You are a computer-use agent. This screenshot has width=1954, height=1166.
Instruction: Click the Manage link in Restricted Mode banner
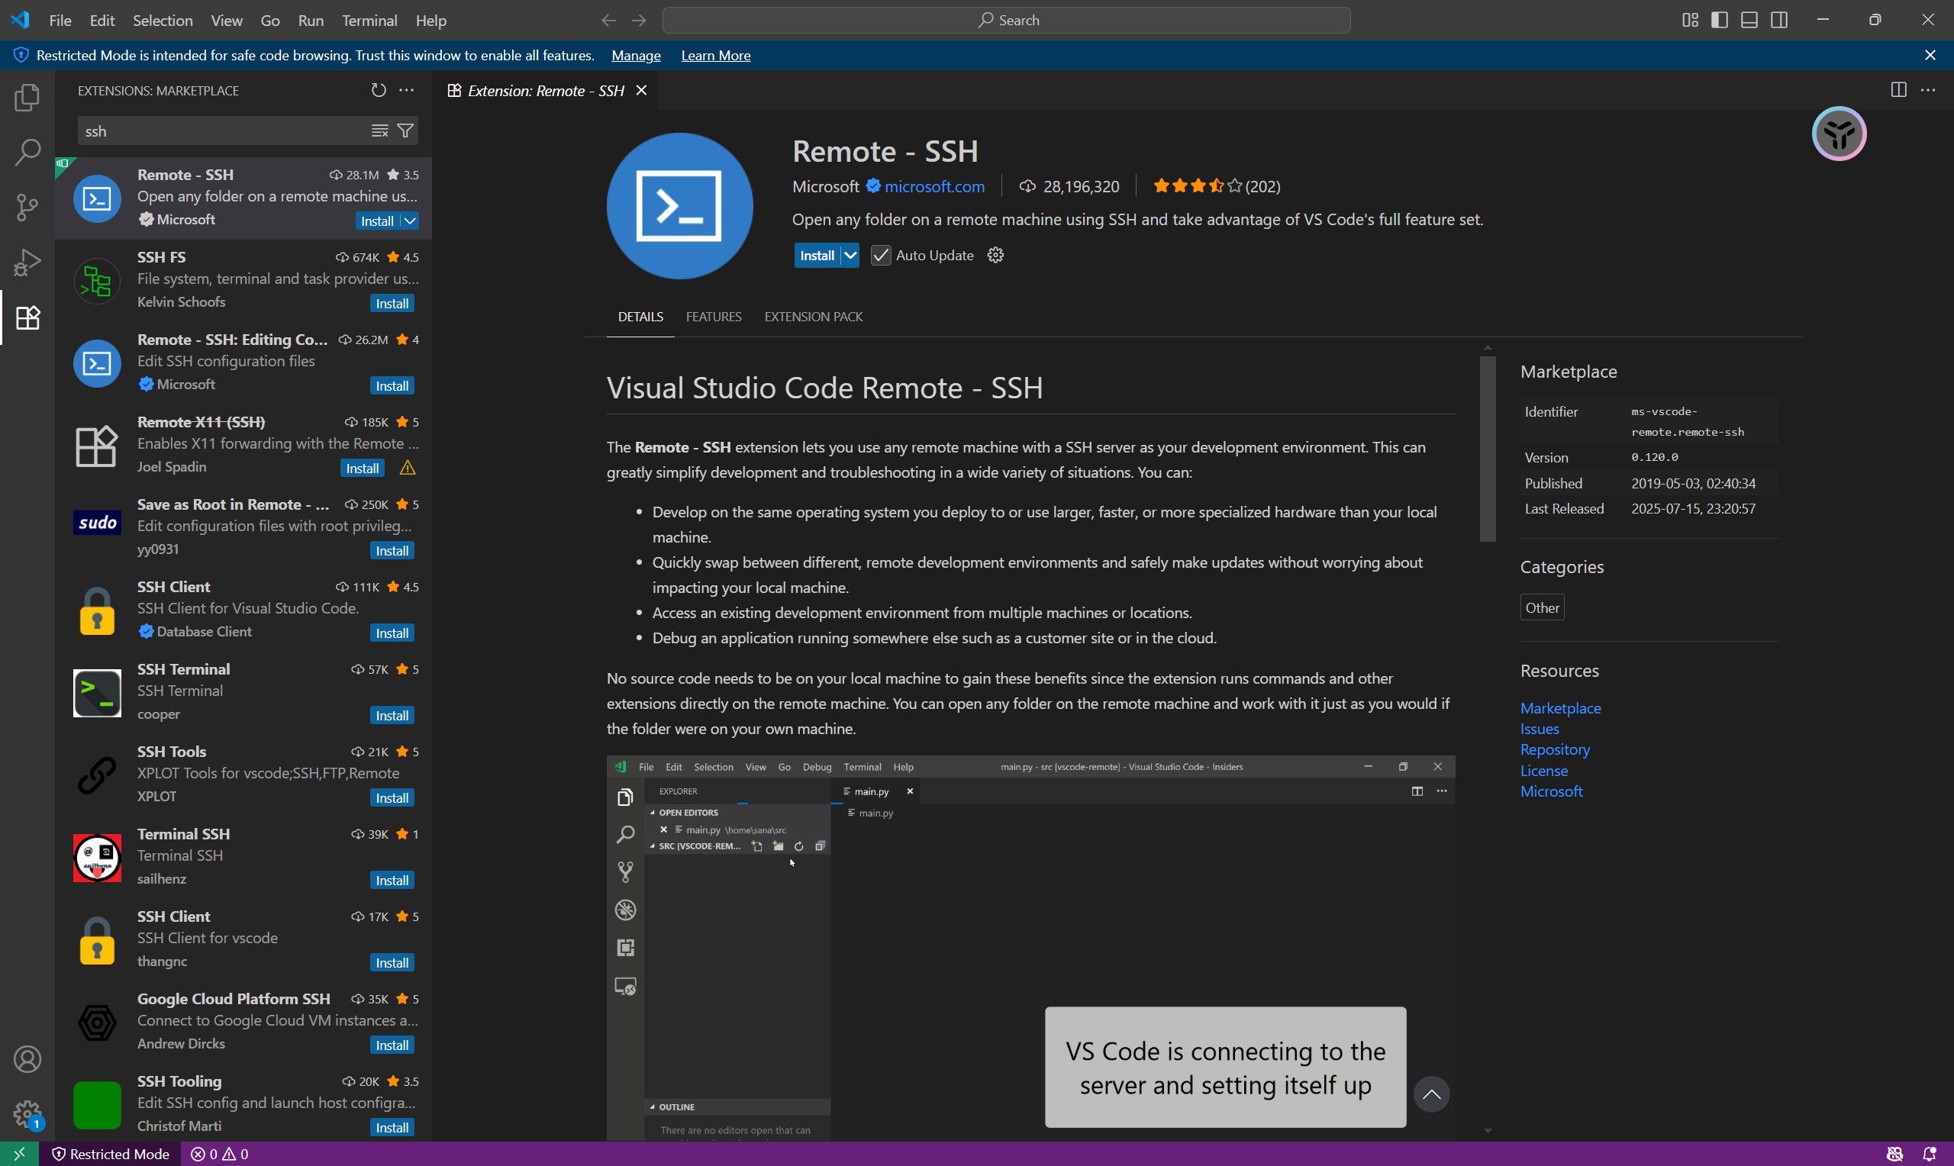pos(636,56)
